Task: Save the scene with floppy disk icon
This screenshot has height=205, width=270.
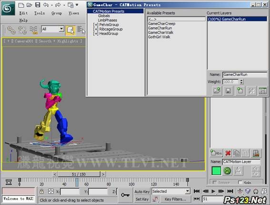Action: [x=38, y=5]
